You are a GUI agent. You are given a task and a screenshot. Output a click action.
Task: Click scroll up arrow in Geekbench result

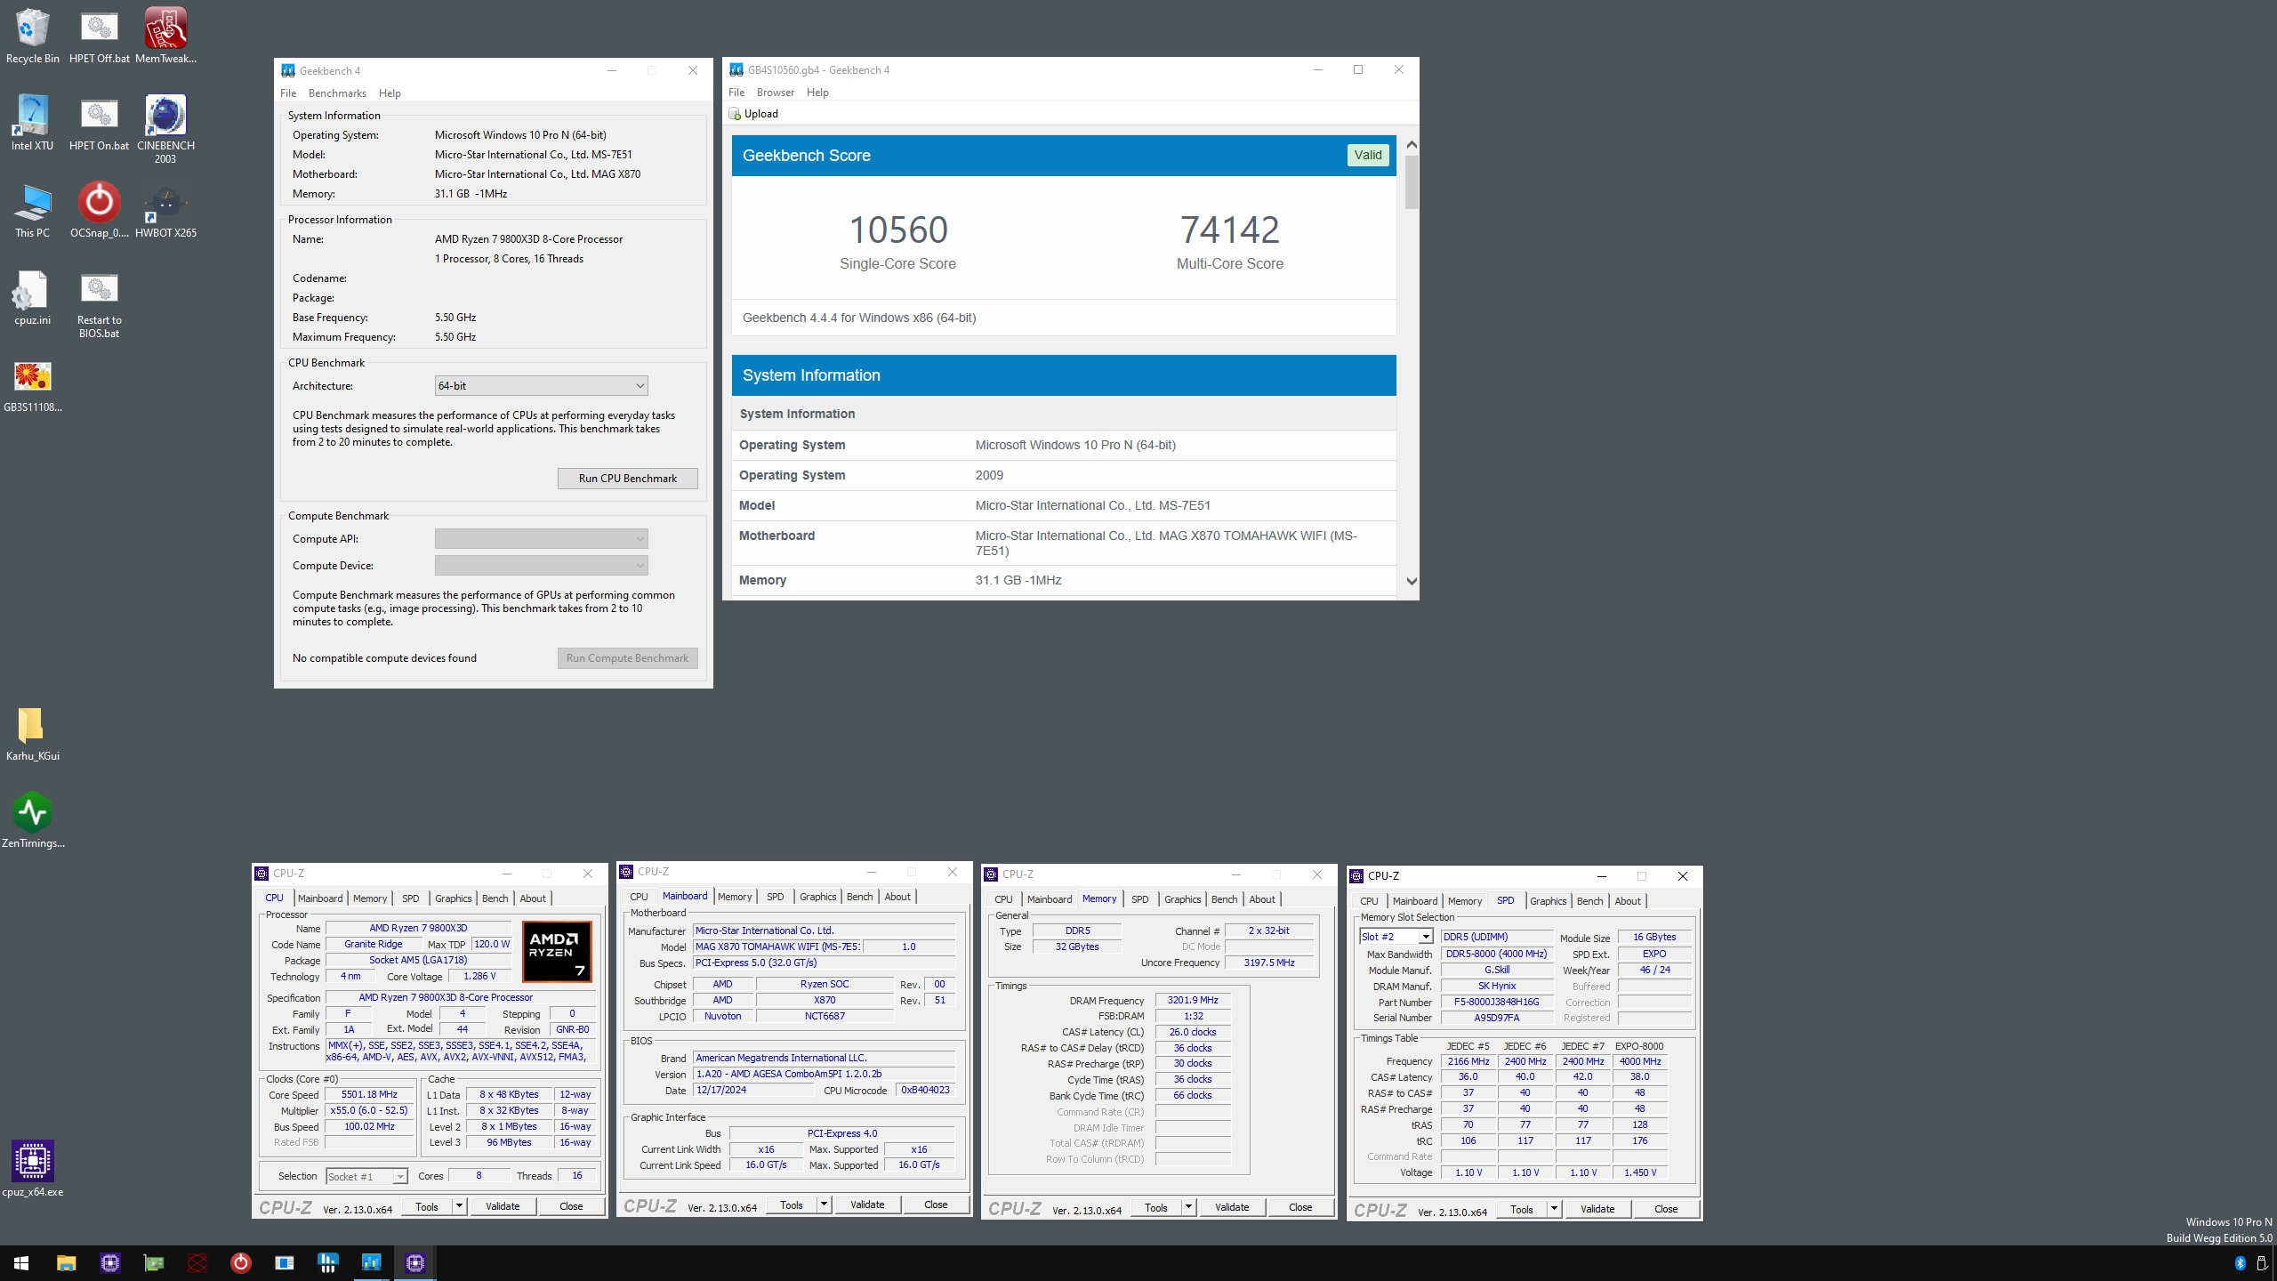coord(1412,145)
